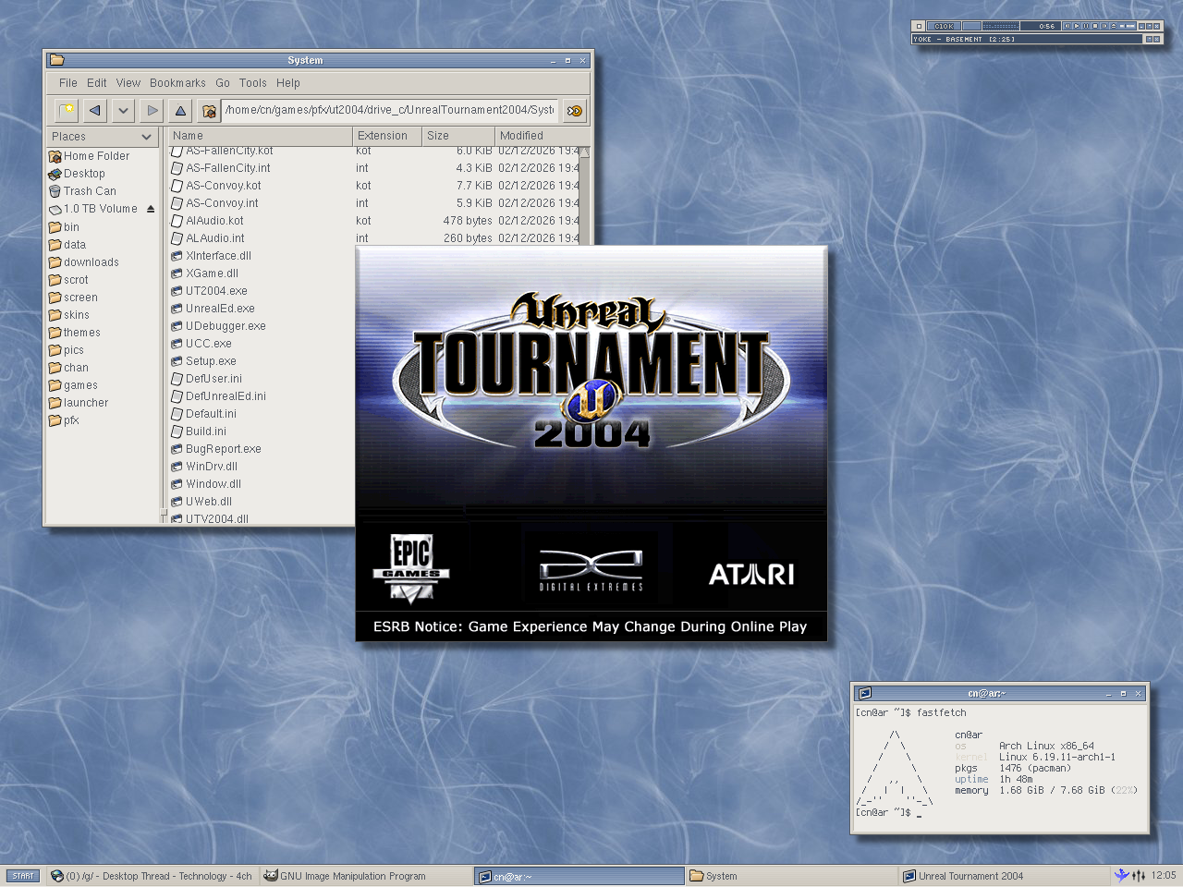Sort files by the Extension column

(387, 136)
